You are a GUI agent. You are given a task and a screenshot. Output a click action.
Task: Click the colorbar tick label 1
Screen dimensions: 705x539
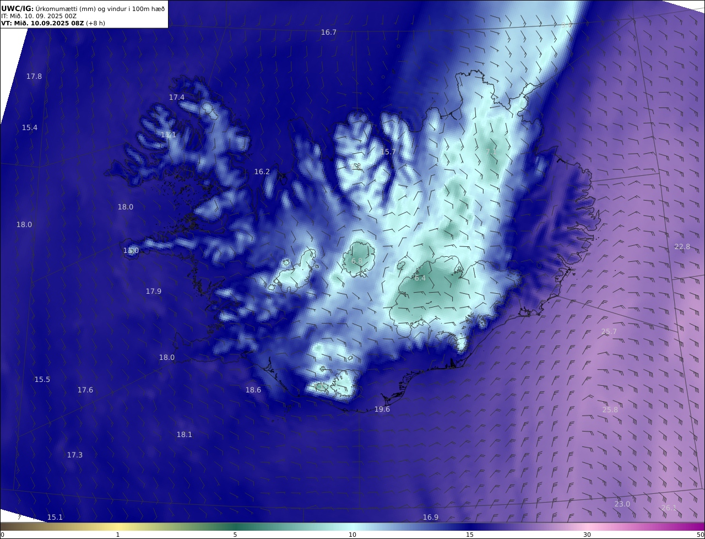point(118,535)
